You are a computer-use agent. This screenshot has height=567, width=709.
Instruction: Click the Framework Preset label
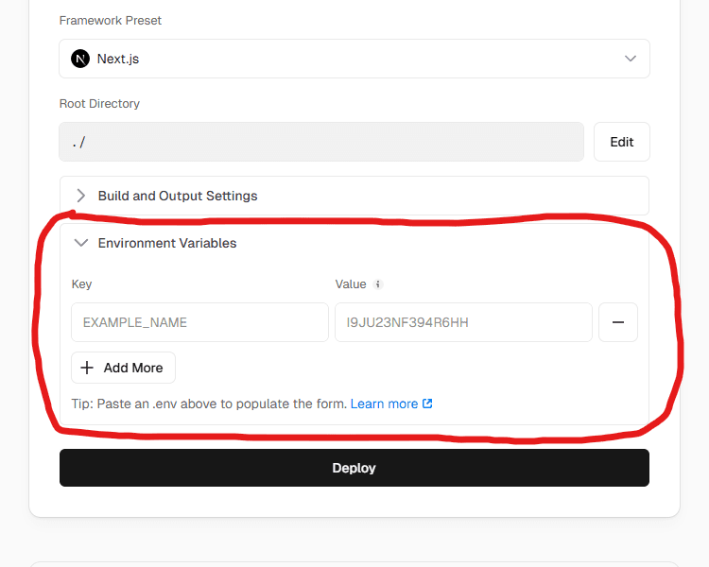coord(110,20)
